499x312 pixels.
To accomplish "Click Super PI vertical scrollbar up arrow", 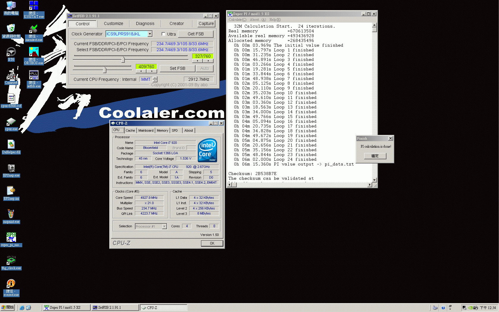I will (375, 25).
